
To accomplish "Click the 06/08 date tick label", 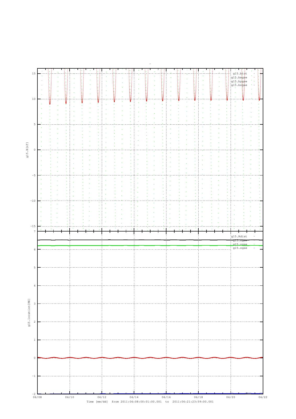I will 37,397.
